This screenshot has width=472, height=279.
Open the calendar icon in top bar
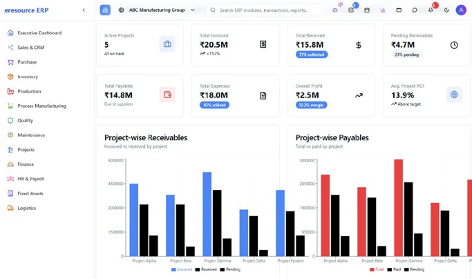click(367, 10)
